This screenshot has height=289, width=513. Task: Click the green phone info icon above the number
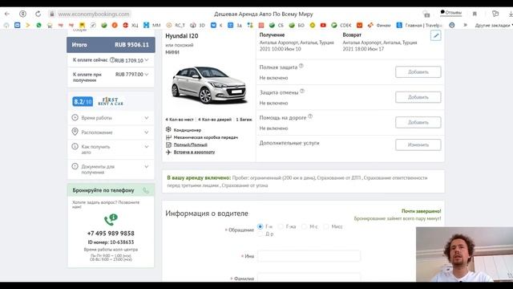(x=111, y=219)
